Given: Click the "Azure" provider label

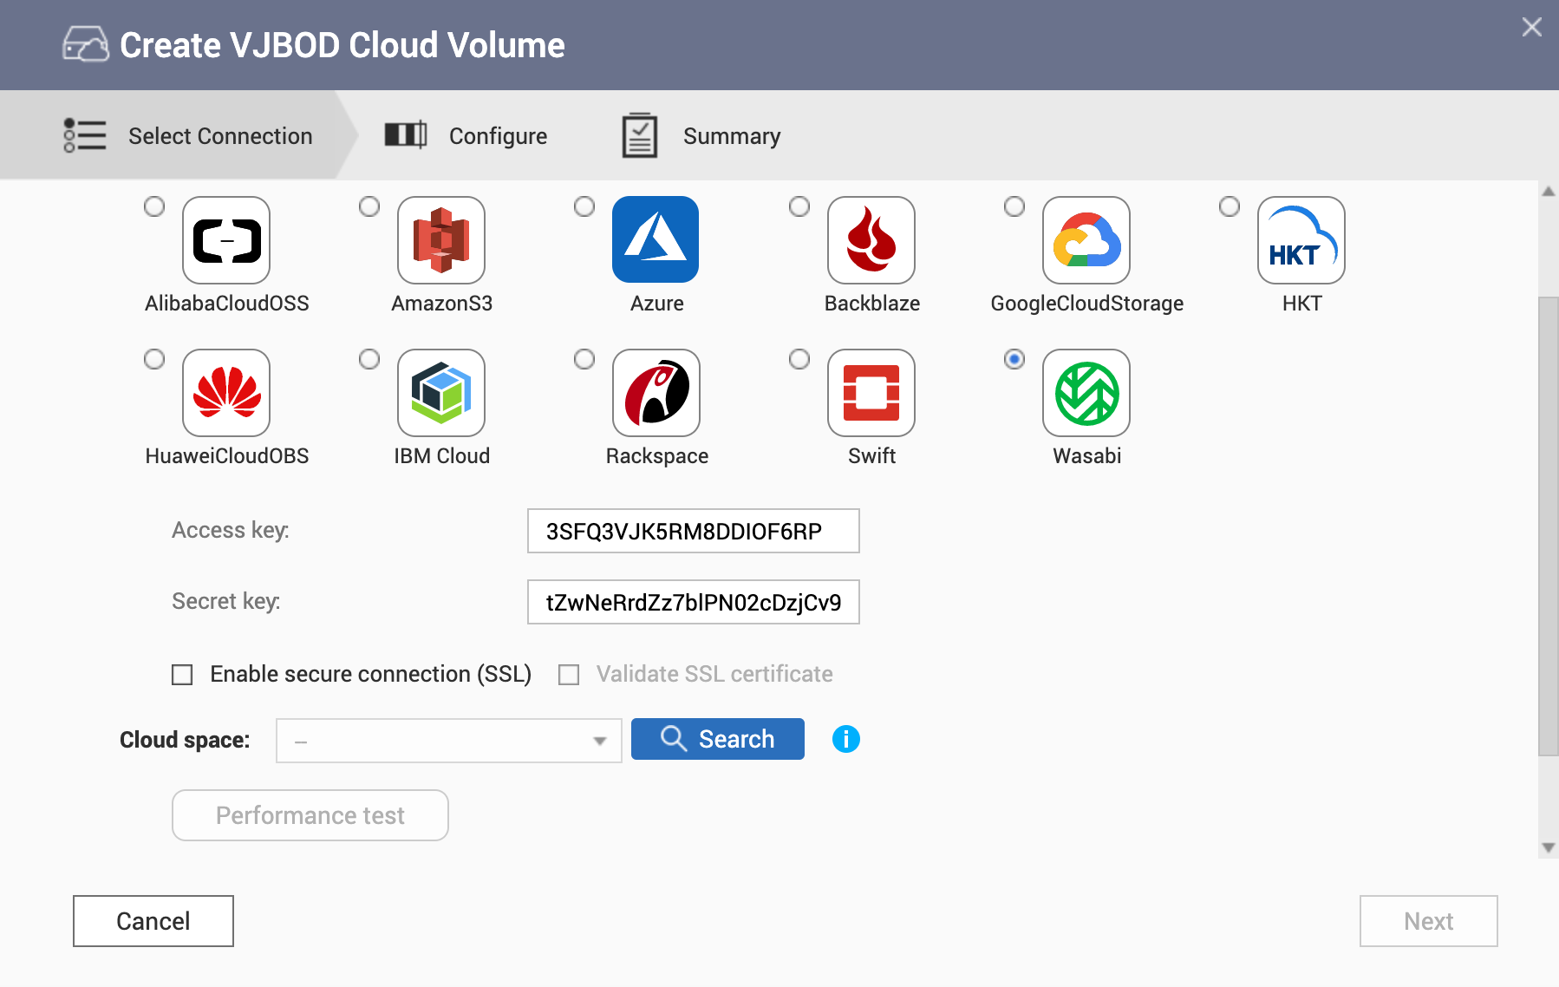Looking at the screenshot, I should [657, 304].
